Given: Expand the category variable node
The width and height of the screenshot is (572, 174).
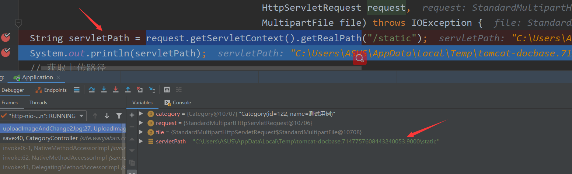Looking at the screenshot, I should 141,114.
